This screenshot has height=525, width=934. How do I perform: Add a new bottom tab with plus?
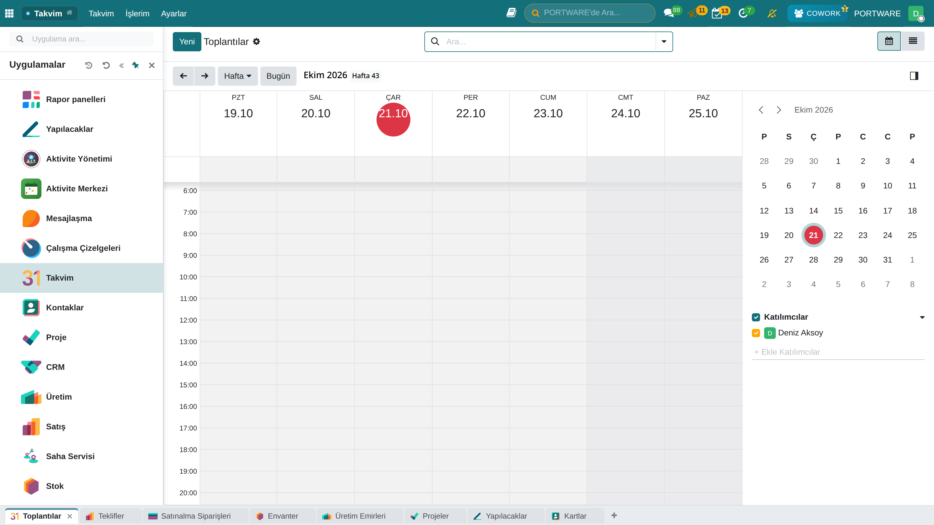[x=614, y=515]
